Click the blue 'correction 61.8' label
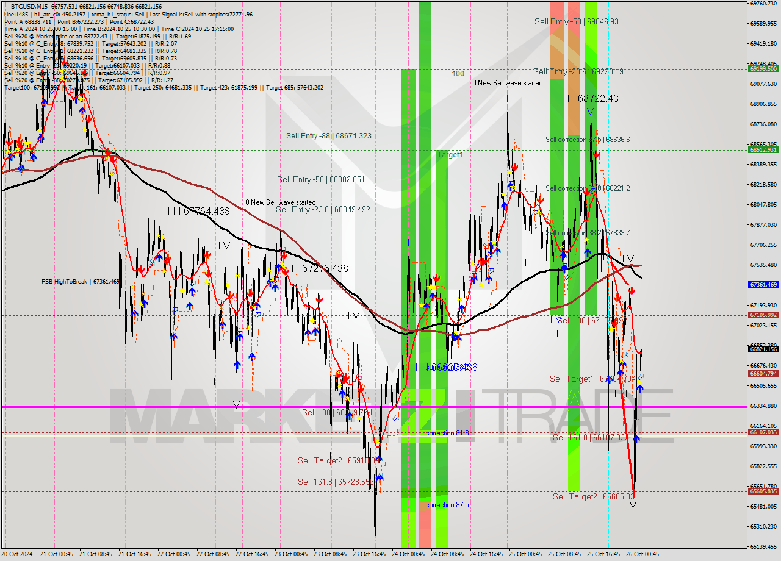 [447, 433]
